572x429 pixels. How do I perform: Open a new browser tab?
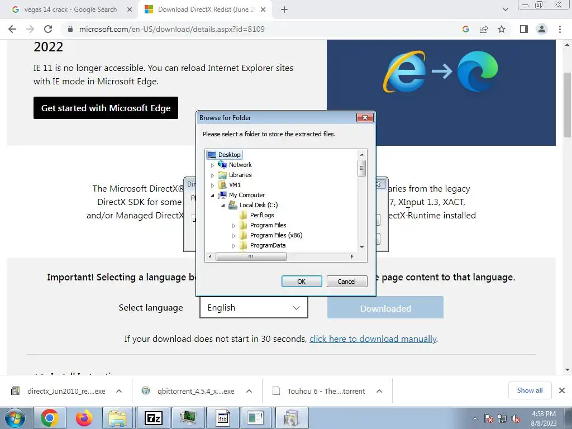(x=284, y=10)
